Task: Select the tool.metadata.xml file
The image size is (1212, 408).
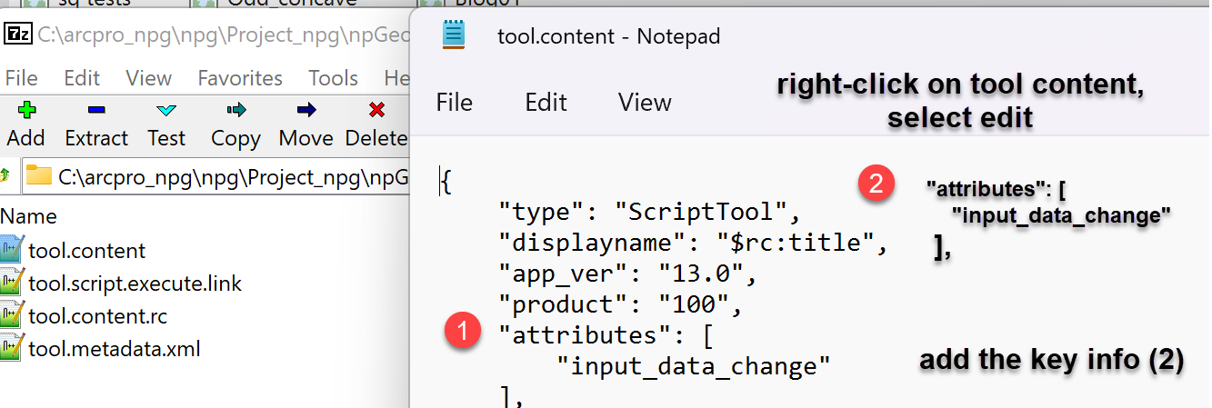Action: coord(114,348)
